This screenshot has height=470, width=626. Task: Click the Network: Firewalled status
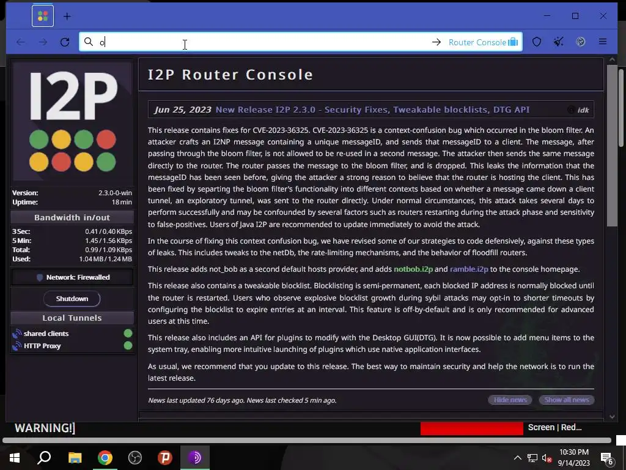[x=72, y=277]
